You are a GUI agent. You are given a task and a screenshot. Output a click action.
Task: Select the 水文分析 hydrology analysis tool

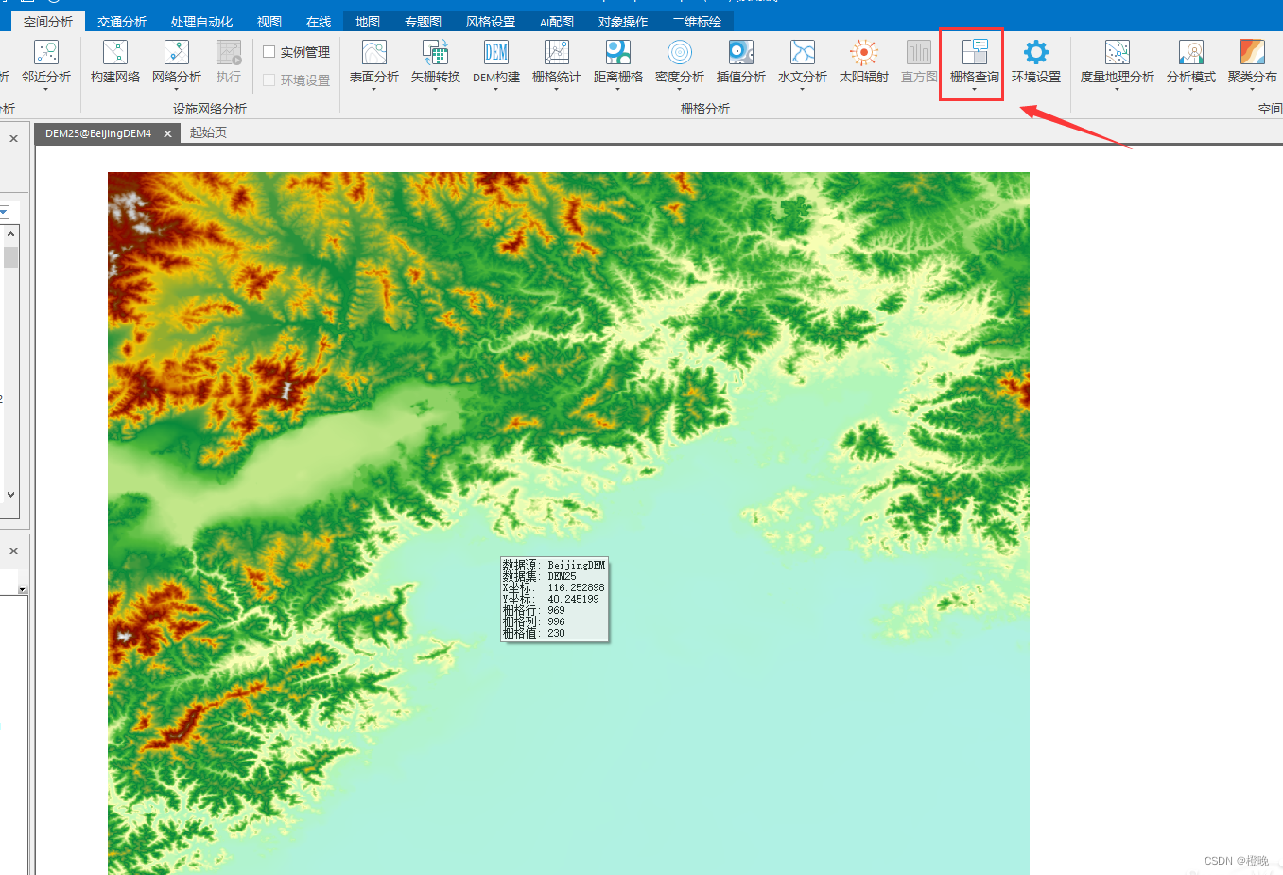coord(802,62)
